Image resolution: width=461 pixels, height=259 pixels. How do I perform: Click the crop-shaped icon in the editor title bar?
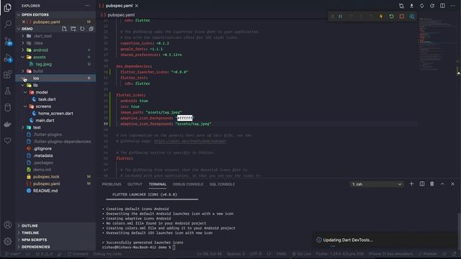[x=401, y=6]
